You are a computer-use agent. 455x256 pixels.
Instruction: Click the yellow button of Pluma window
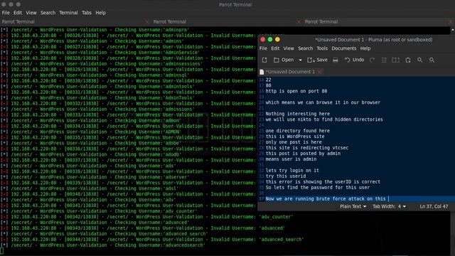tap(277, 40)
